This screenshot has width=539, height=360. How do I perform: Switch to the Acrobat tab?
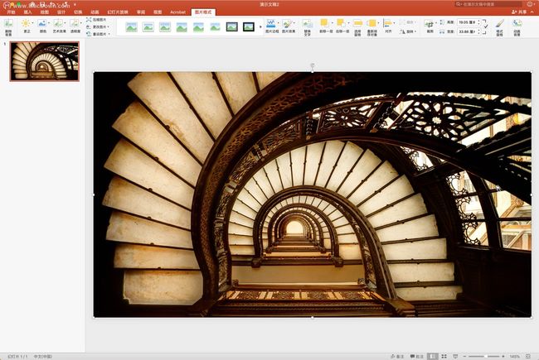(x=177, y=12)
